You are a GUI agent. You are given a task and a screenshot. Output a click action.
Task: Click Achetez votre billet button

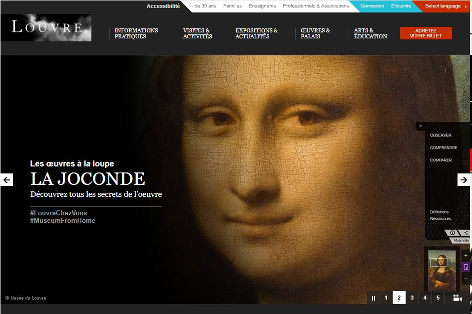coord(426,33)
